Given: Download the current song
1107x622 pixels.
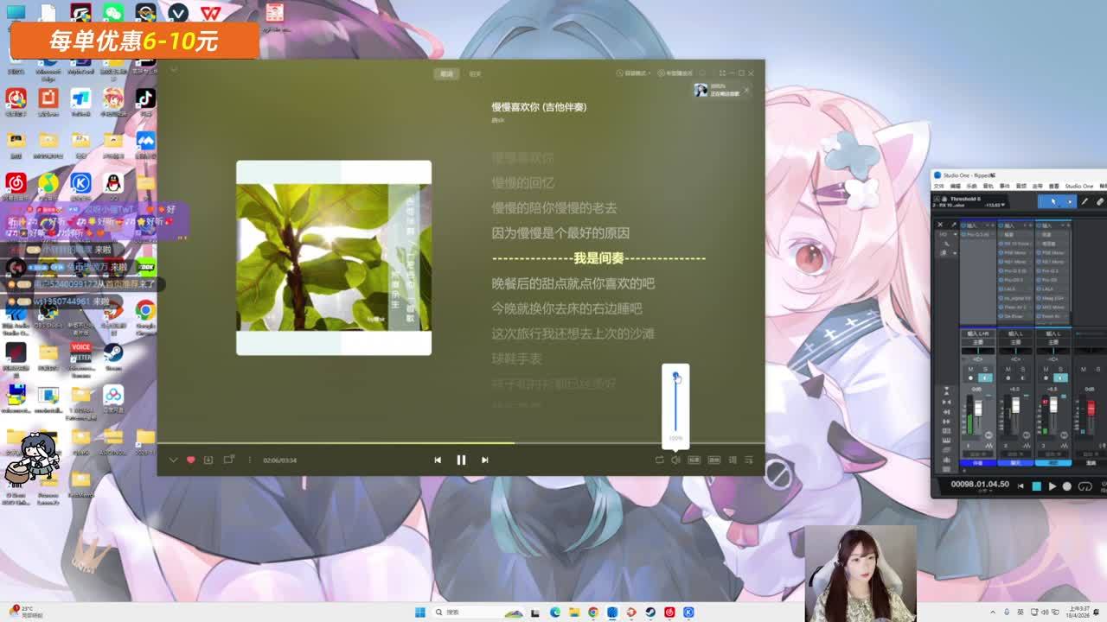Looking at the screenshot, I should (x=208, y=460).
